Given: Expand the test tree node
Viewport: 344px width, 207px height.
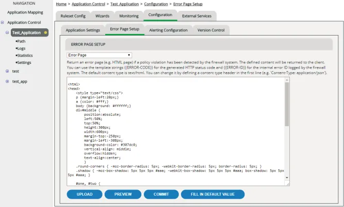Looking at the screenshot, I should [7, 71].
